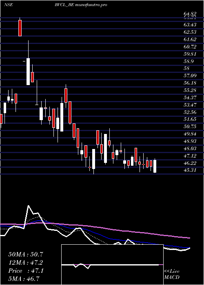The width and height of the screenshot is (204, 285).
Task: Click the 55.28 price axis label
Action: coord(190,90)
